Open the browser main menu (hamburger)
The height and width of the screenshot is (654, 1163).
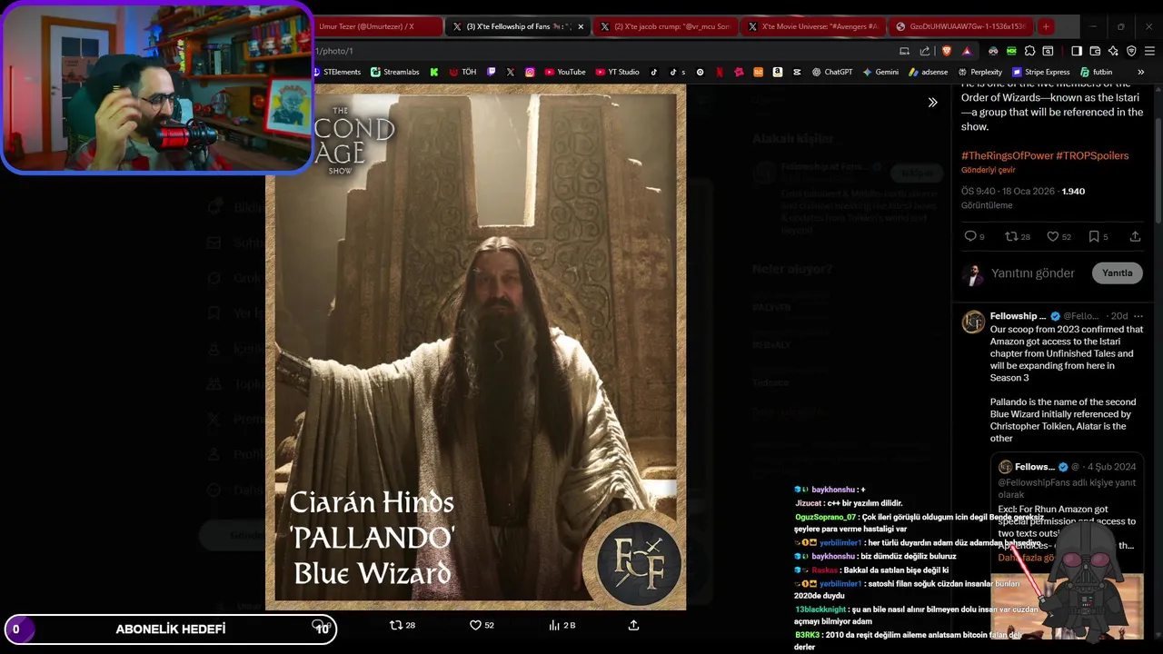1149,51
